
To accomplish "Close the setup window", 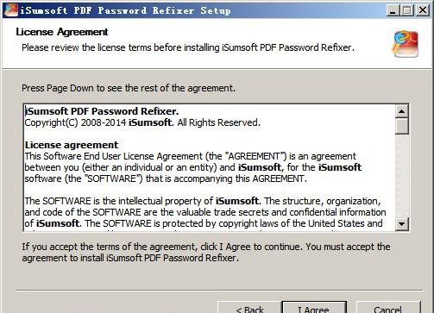I will (x=423, y=10).
